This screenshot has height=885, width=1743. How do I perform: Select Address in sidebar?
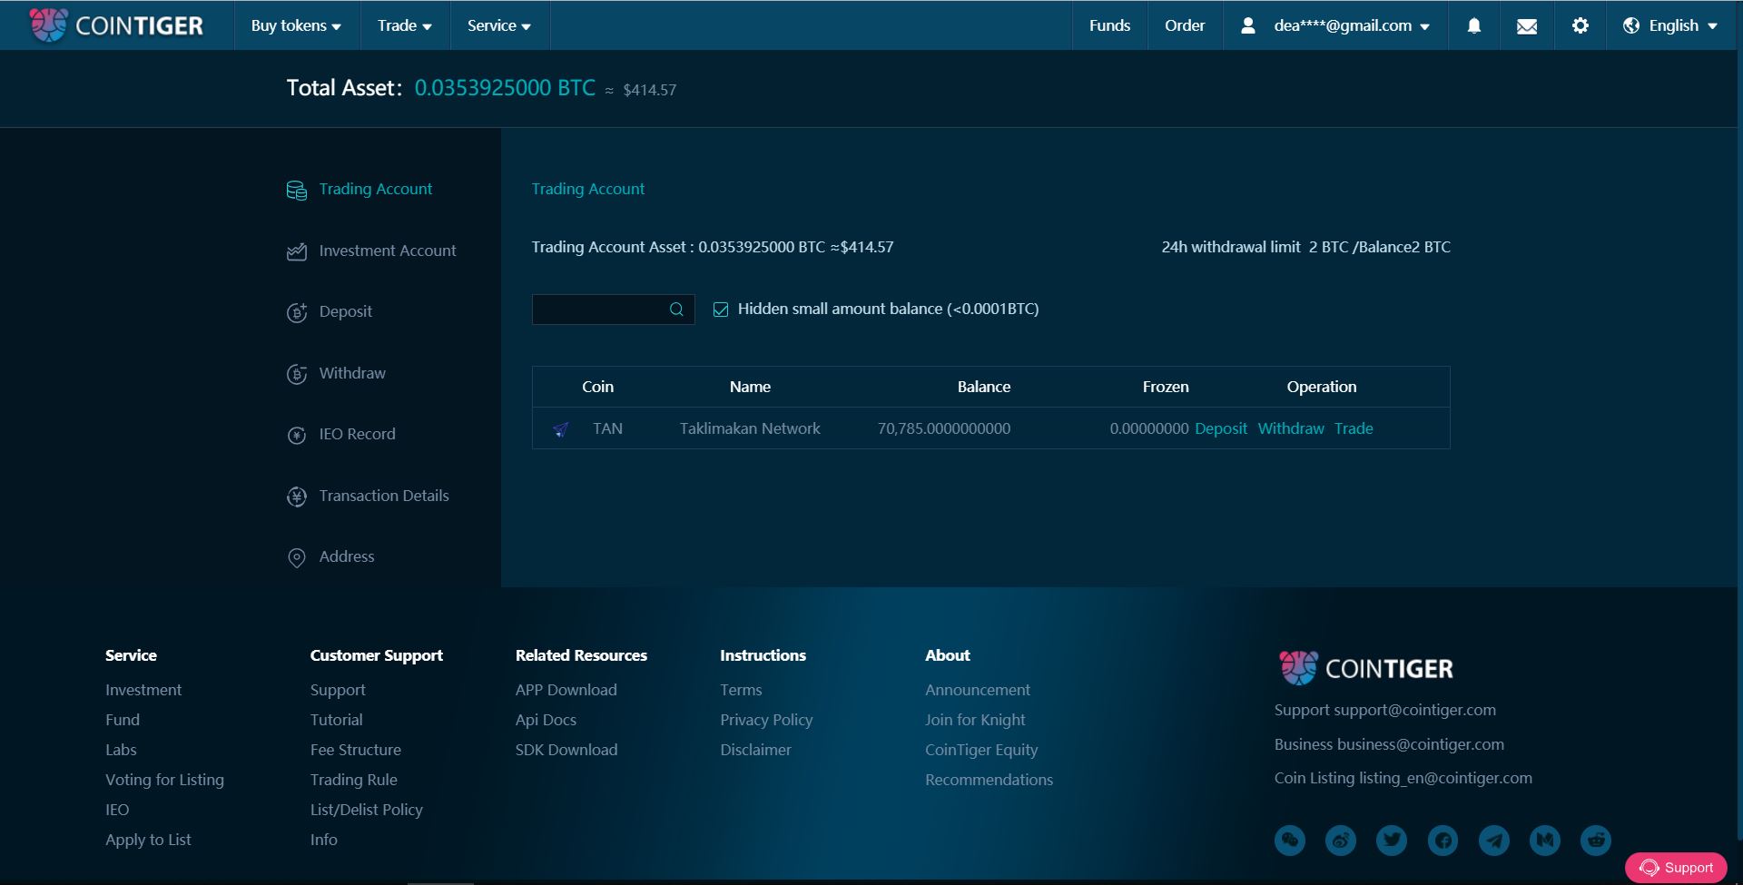click(x=347, y=556)
